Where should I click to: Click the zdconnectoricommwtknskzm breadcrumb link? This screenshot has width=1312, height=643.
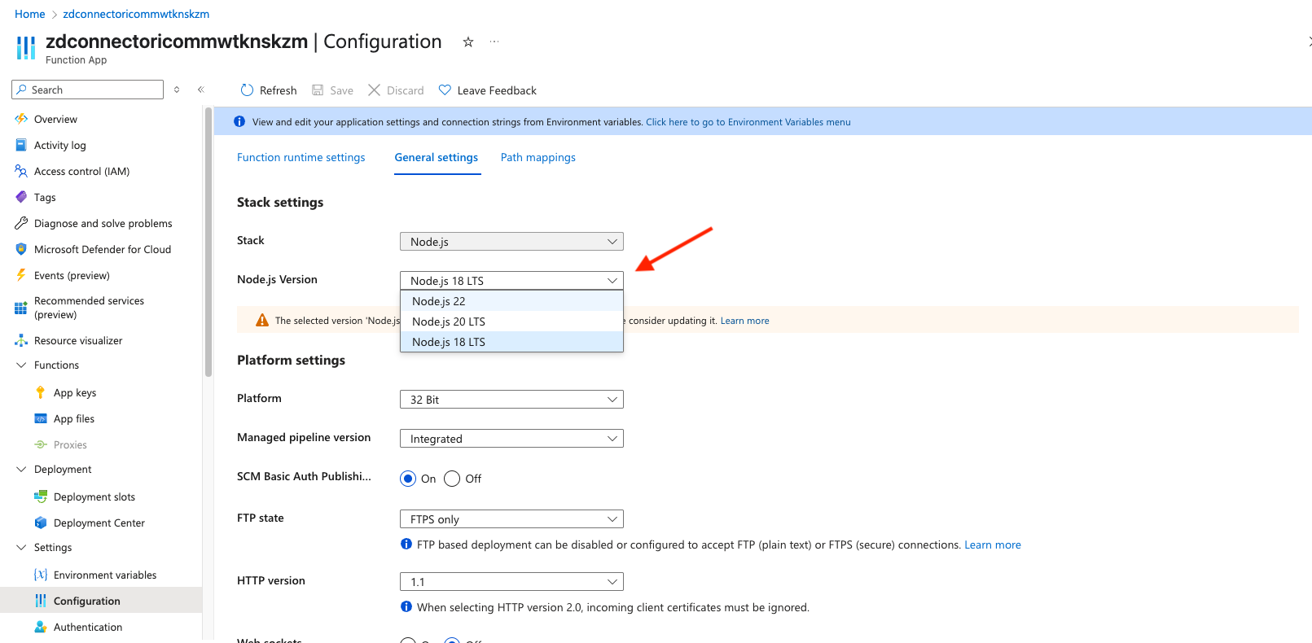(x=136, y=14)
